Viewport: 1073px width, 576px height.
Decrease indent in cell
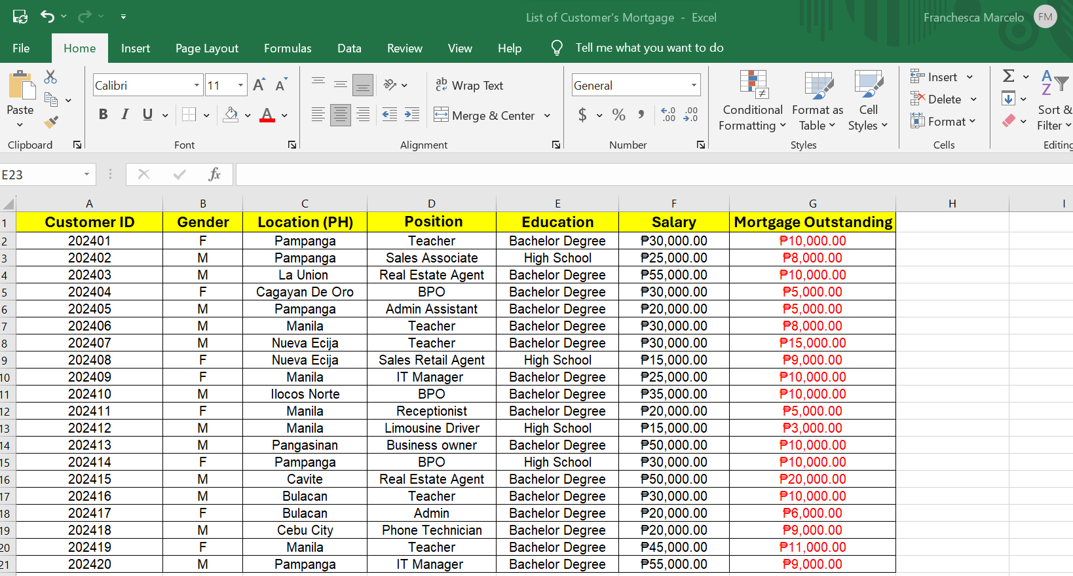[390, 115]
